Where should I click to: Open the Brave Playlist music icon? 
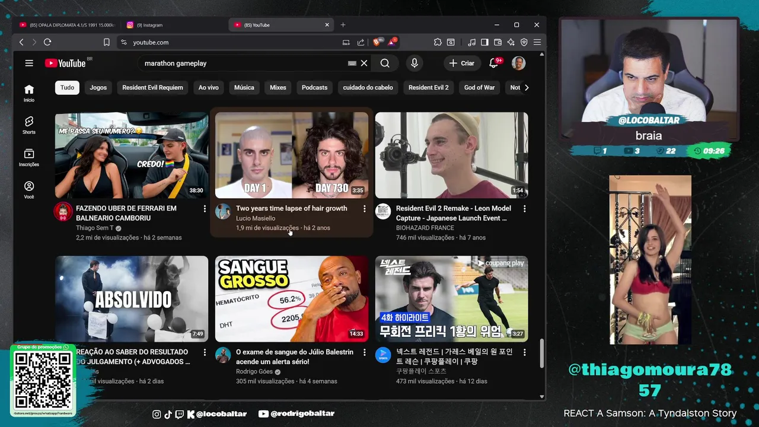click(472, 42)
